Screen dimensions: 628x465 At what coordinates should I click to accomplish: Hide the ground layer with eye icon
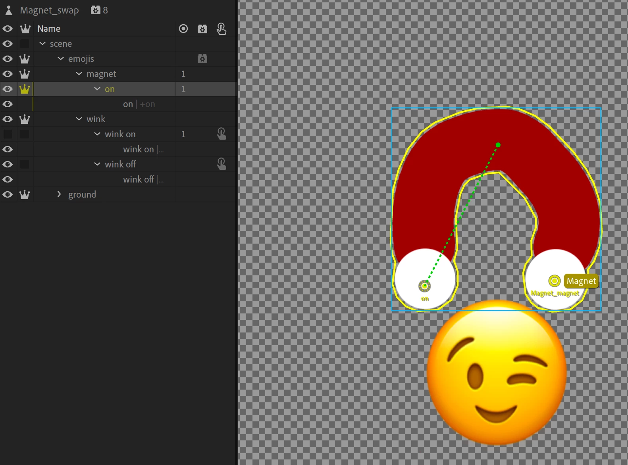click(x=8, y=194)
